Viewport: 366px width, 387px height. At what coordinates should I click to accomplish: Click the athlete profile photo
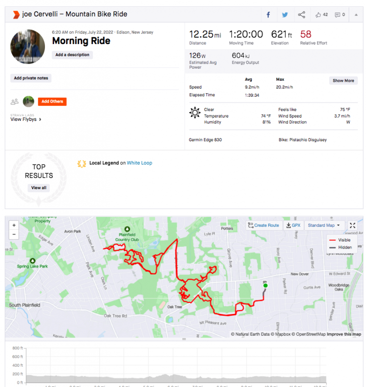28,46
